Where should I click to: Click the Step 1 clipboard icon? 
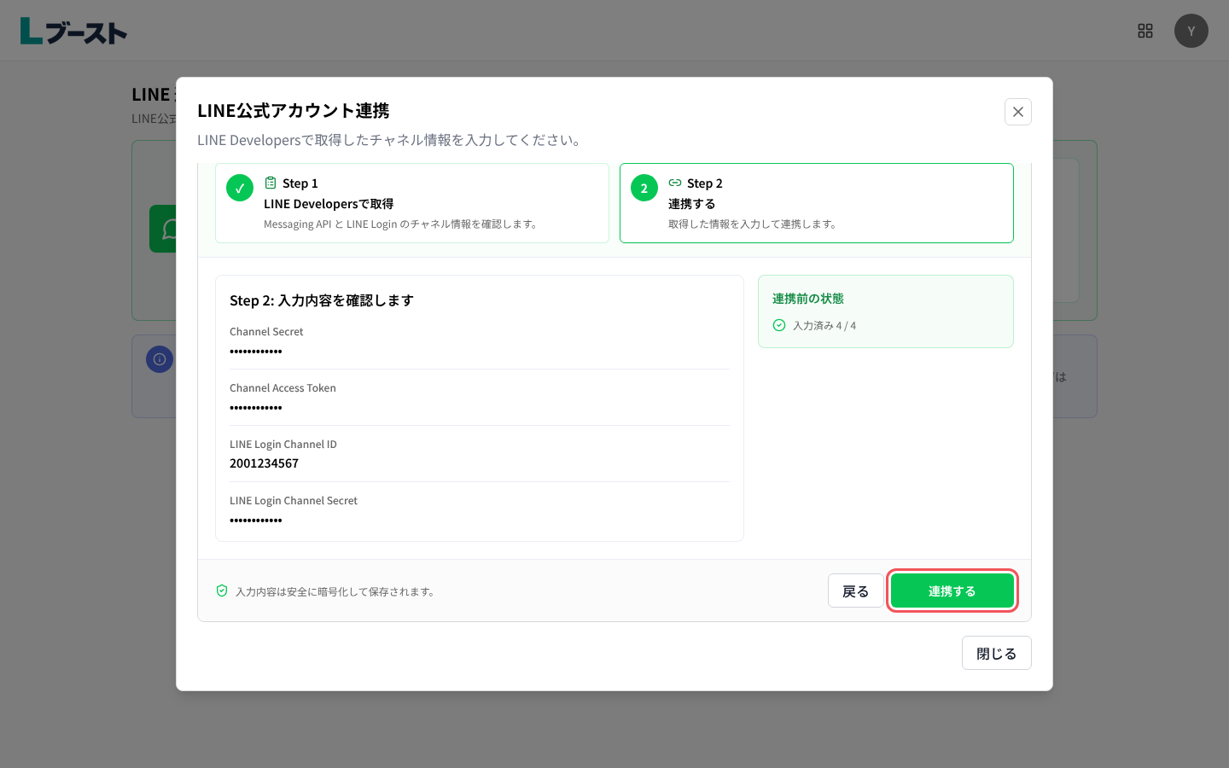pyautogui.click(x=271, y=183)
